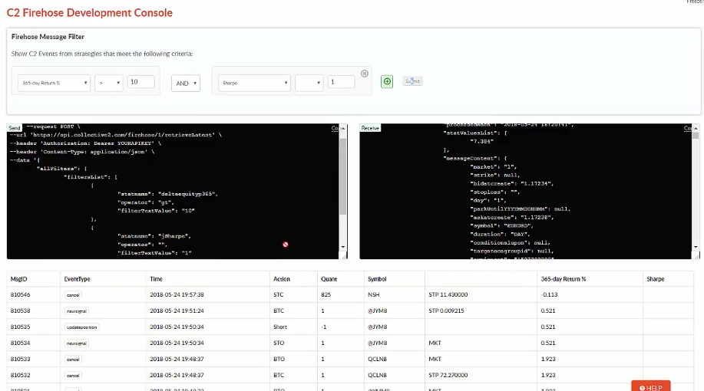The width and height of the screenshot is (704, 391).
Task: Click the Sharpe column header
Action: pyautogui.click(x=656, y=279)
